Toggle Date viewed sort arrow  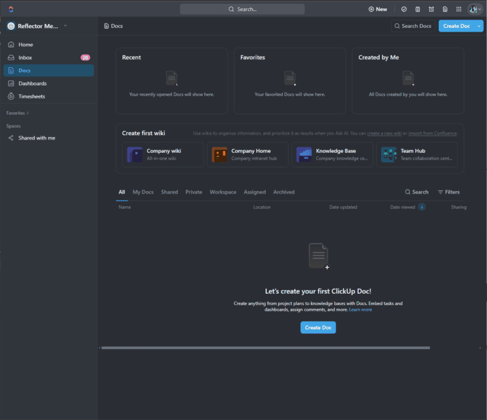(x=422, y=207)
